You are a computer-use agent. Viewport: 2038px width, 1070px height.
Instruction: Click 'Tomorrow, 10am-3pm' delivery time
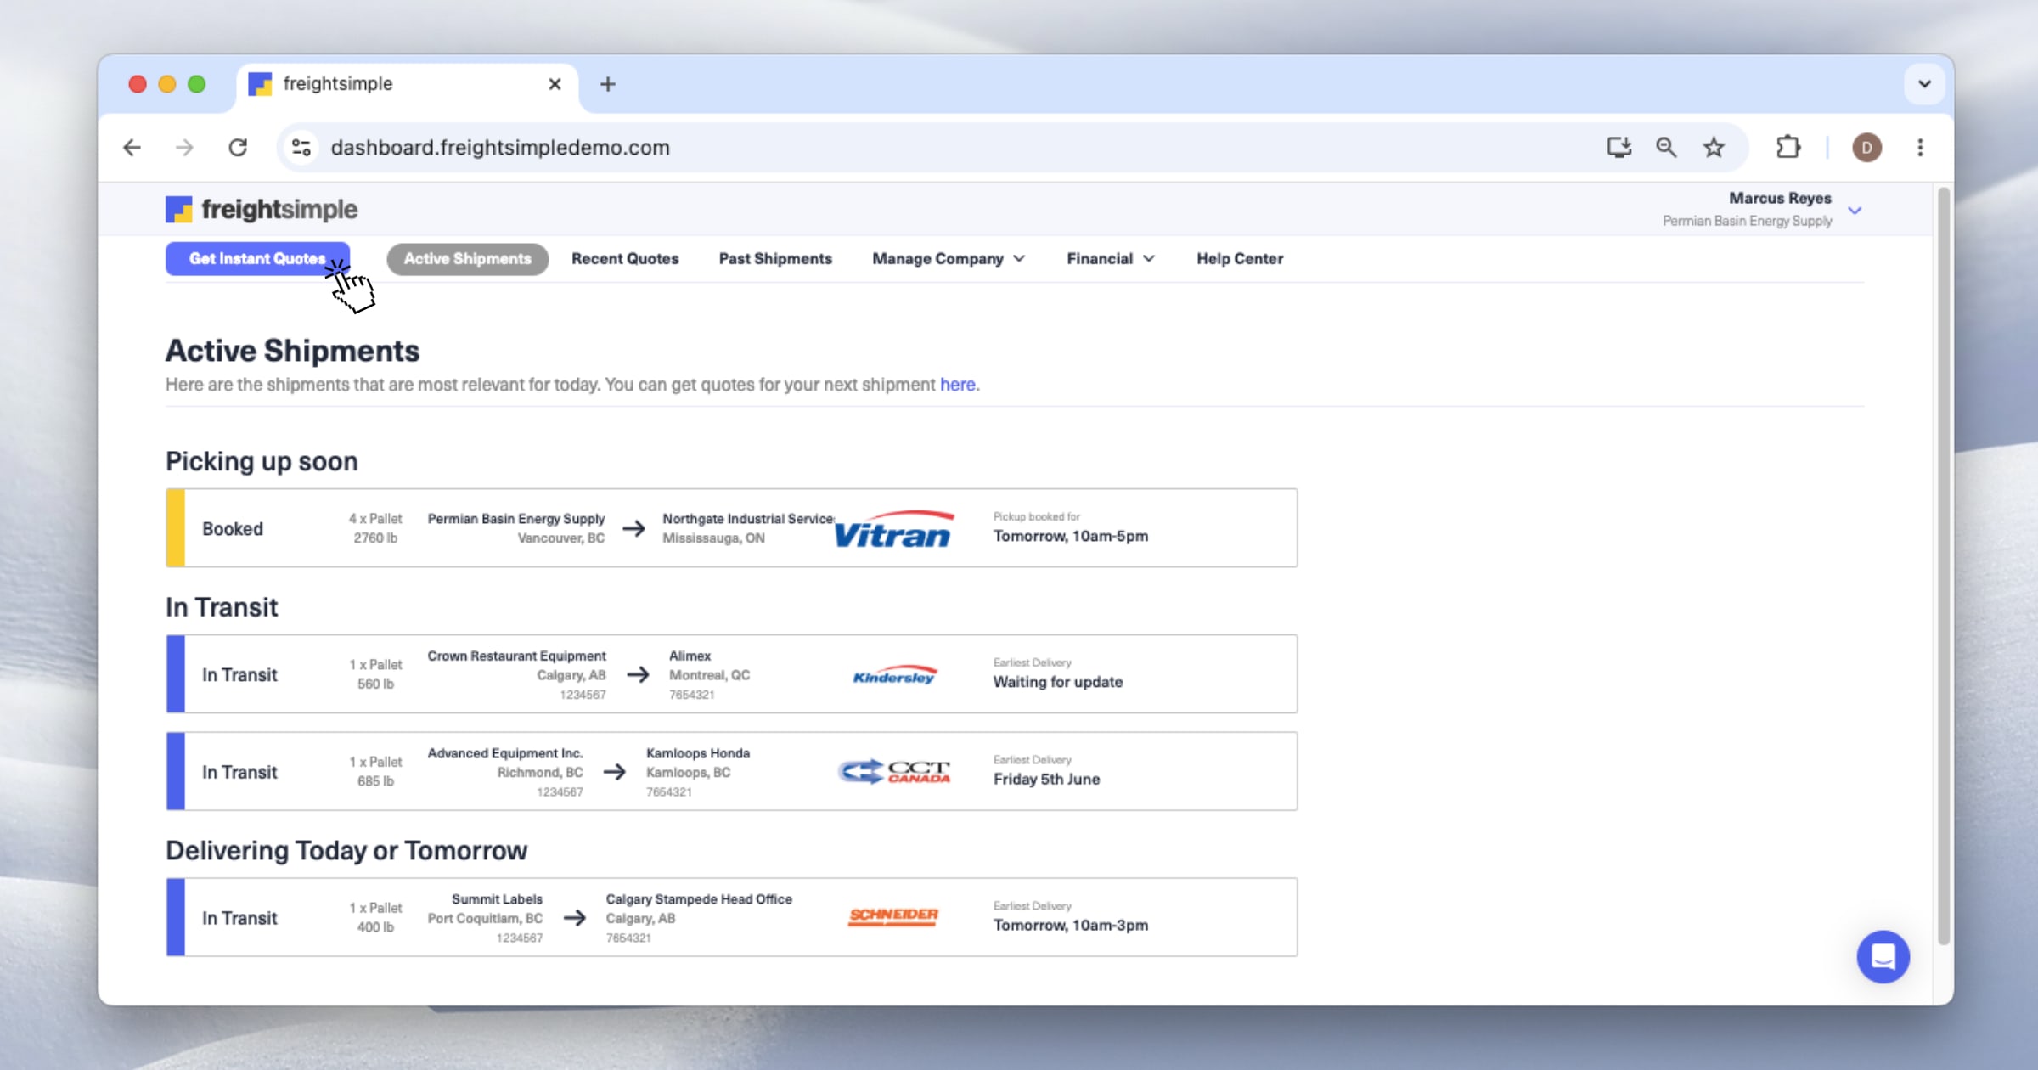pyautogui.click(x=1071, y=925)
